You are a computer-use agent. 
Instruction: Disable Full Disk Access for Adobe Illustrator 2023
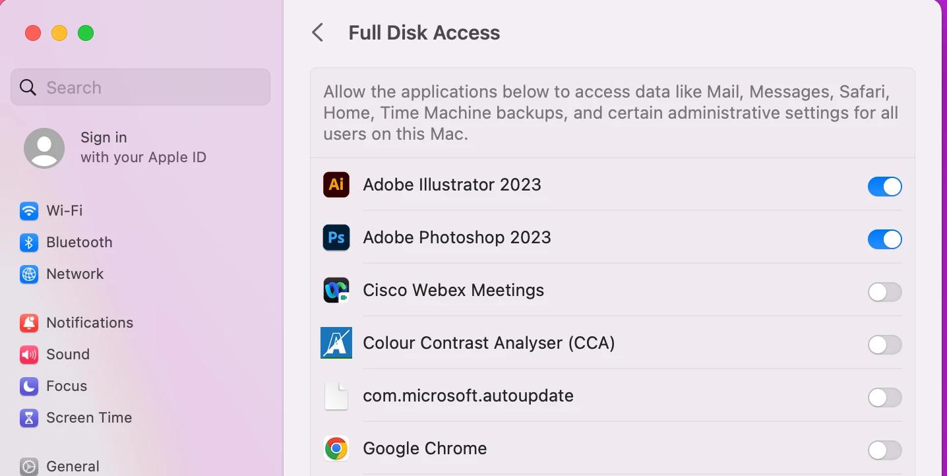click(884, 187)
